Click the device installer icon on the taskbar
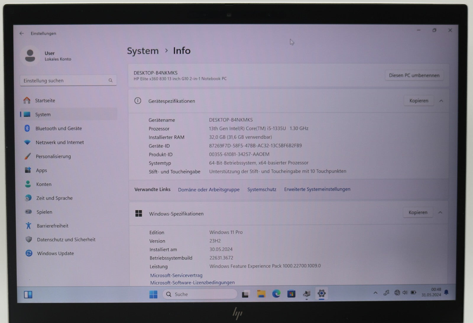 [307, 293]
